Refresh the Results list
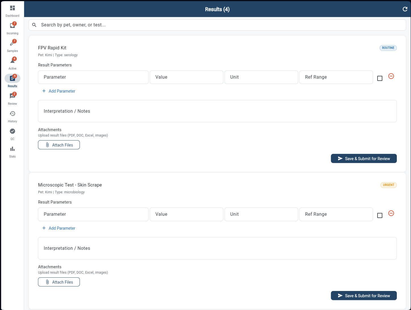 (405, 9)
